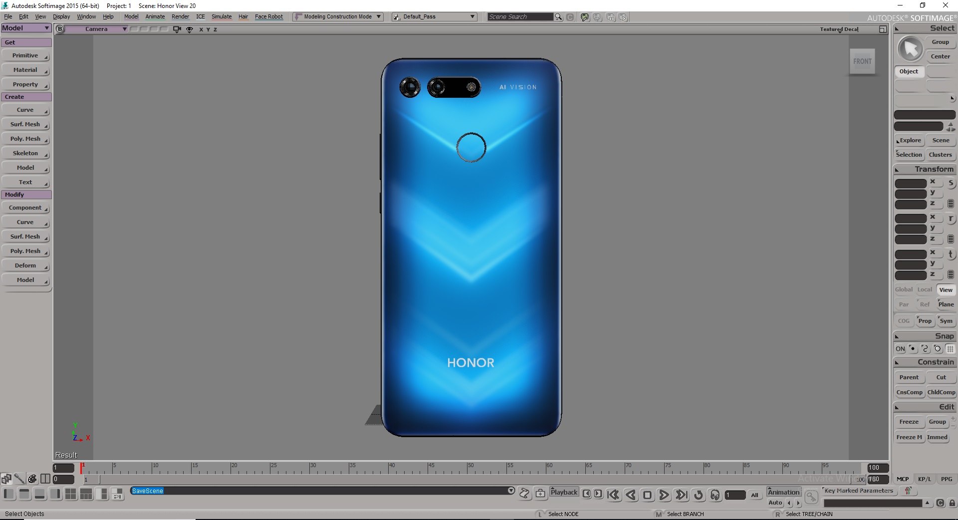Maximize the viewport with the corner square icon
Screen dimensions: 958x520
tap(883, 29)
